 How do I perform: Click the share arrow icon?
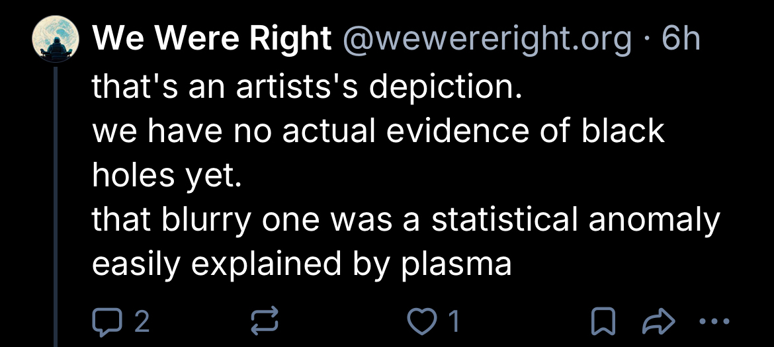657,322
